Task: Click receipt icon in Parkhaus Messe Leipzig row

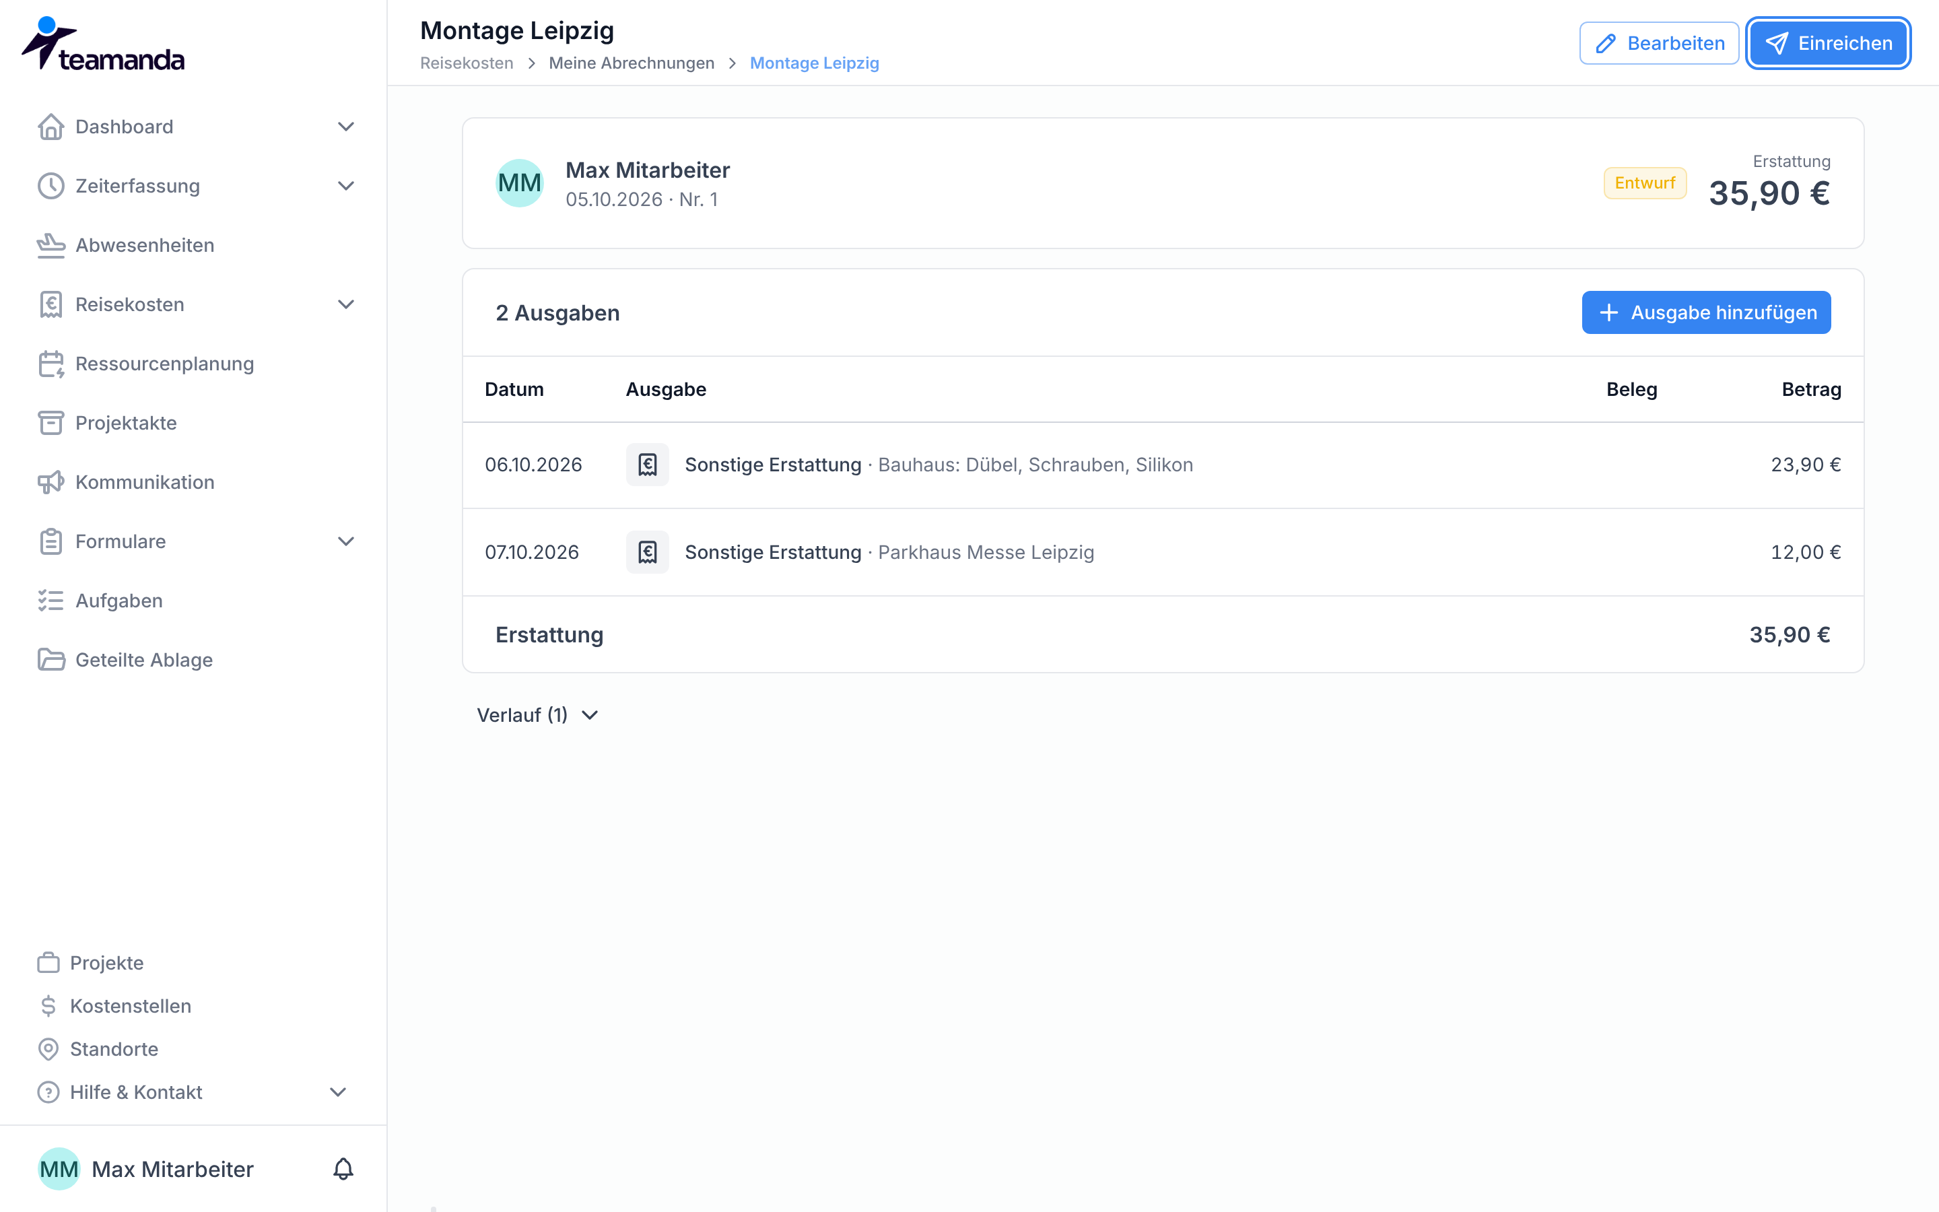Action: 648,552
